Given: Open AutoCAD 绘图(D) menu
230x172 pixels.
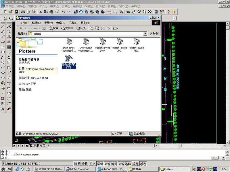Looking at the screenshot, I should tap(77, 6).
